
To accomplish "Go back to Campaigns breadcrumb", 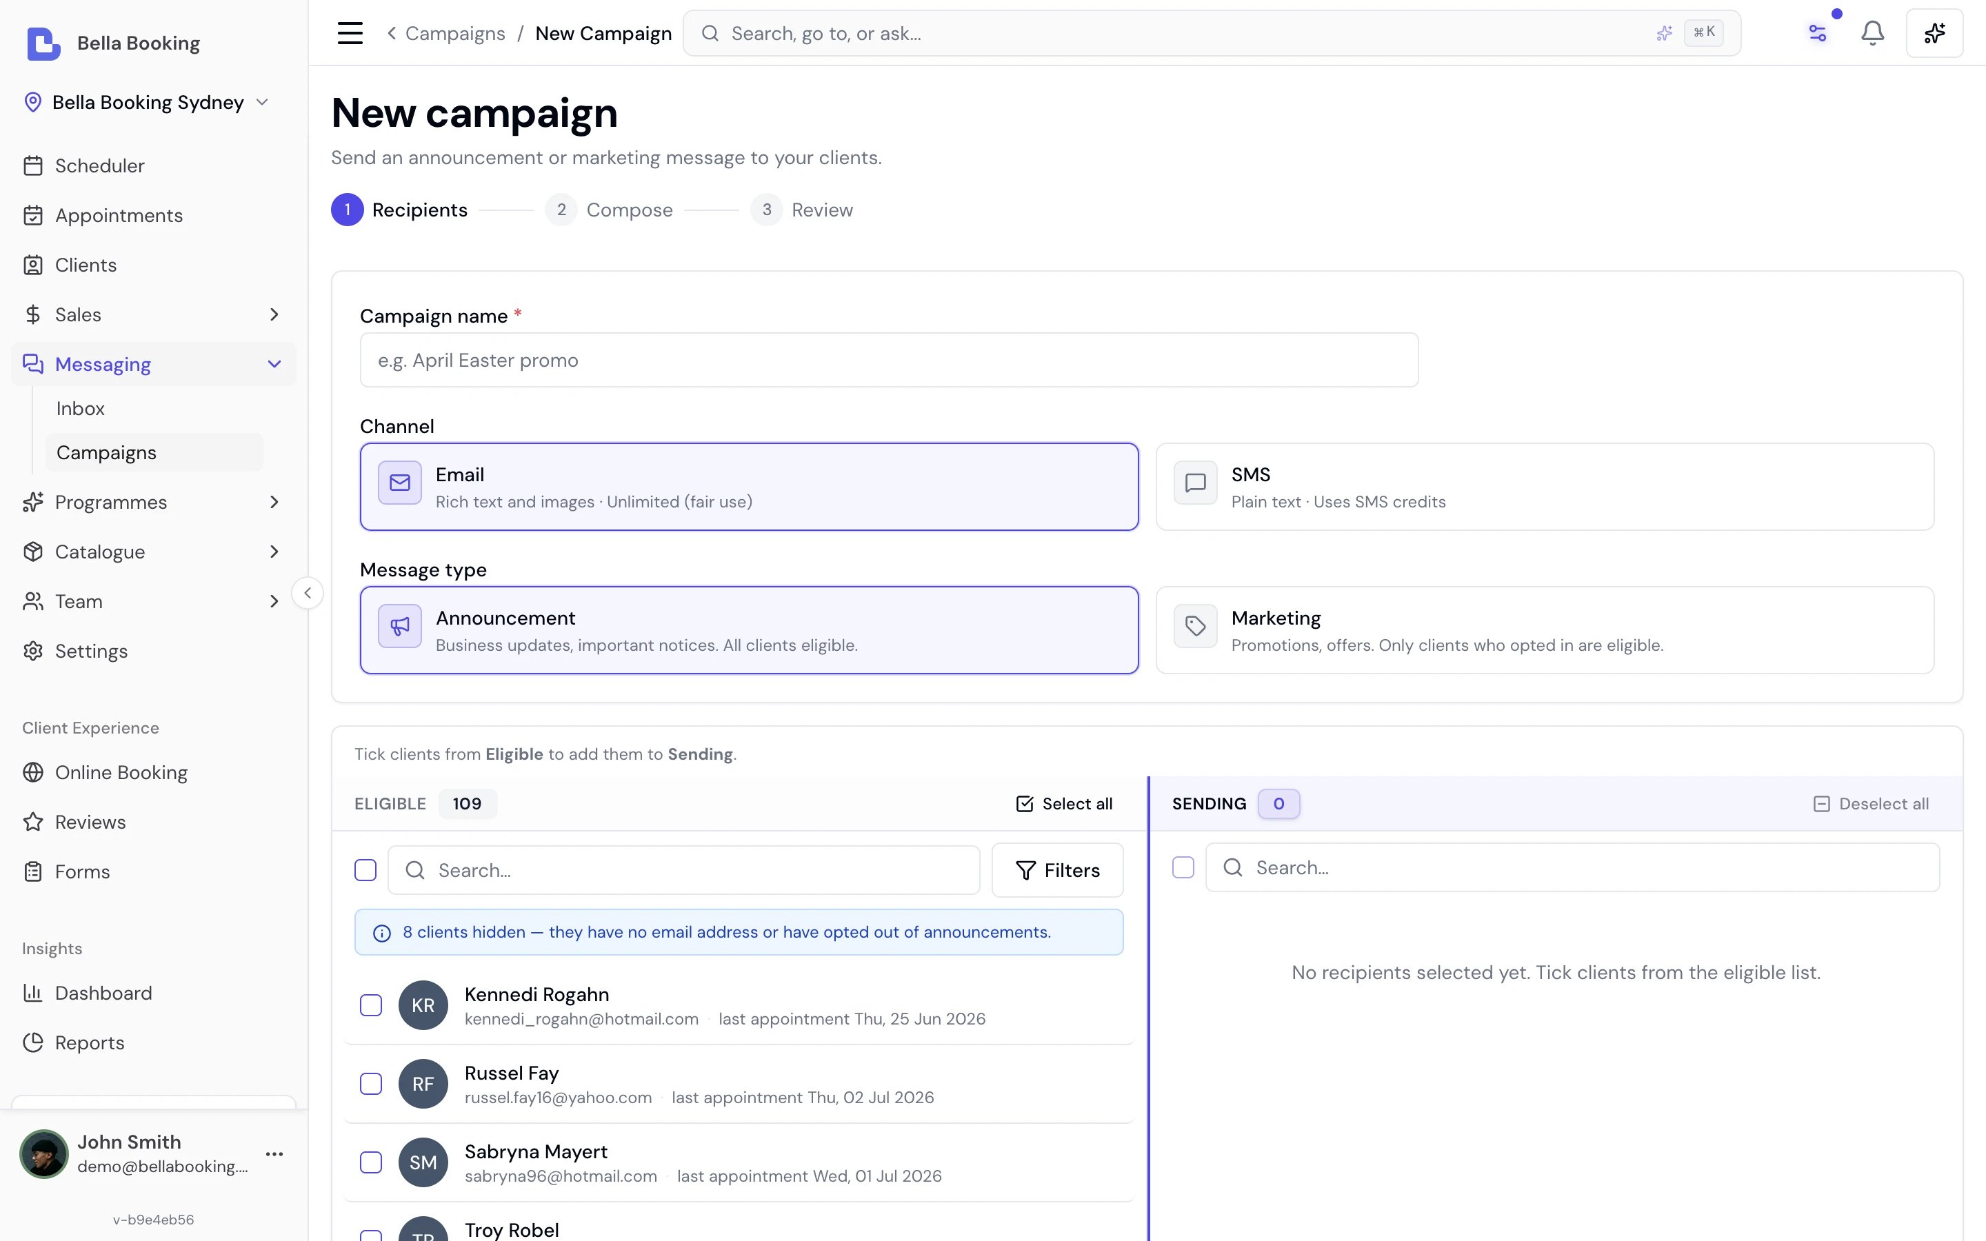I will [454, 33].
